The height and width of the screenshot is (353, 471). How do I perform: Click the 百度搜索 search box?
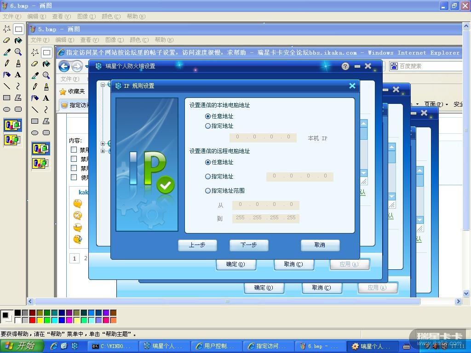click(426, 66)
